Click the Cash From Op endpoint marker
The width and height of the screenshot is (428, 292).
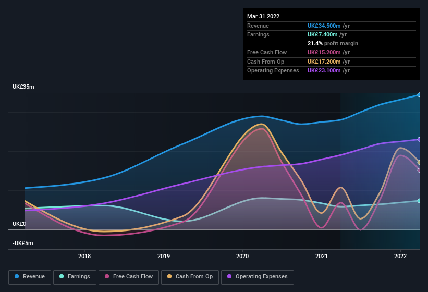coord(419,163)
